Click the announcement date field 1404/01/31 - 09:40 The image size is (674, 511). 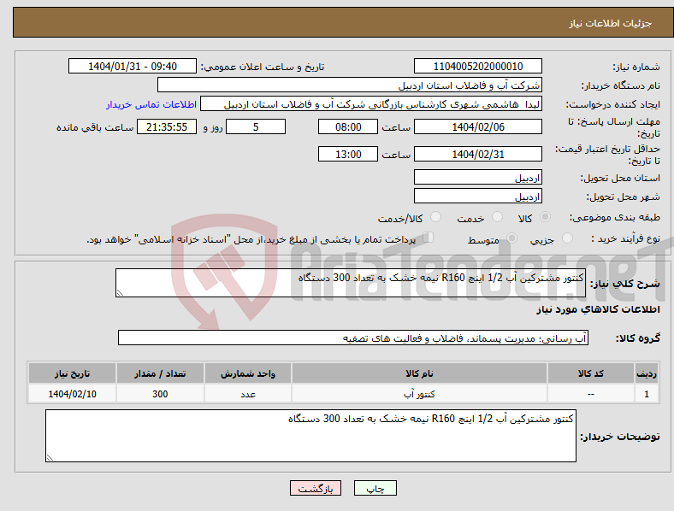[133, 66]
